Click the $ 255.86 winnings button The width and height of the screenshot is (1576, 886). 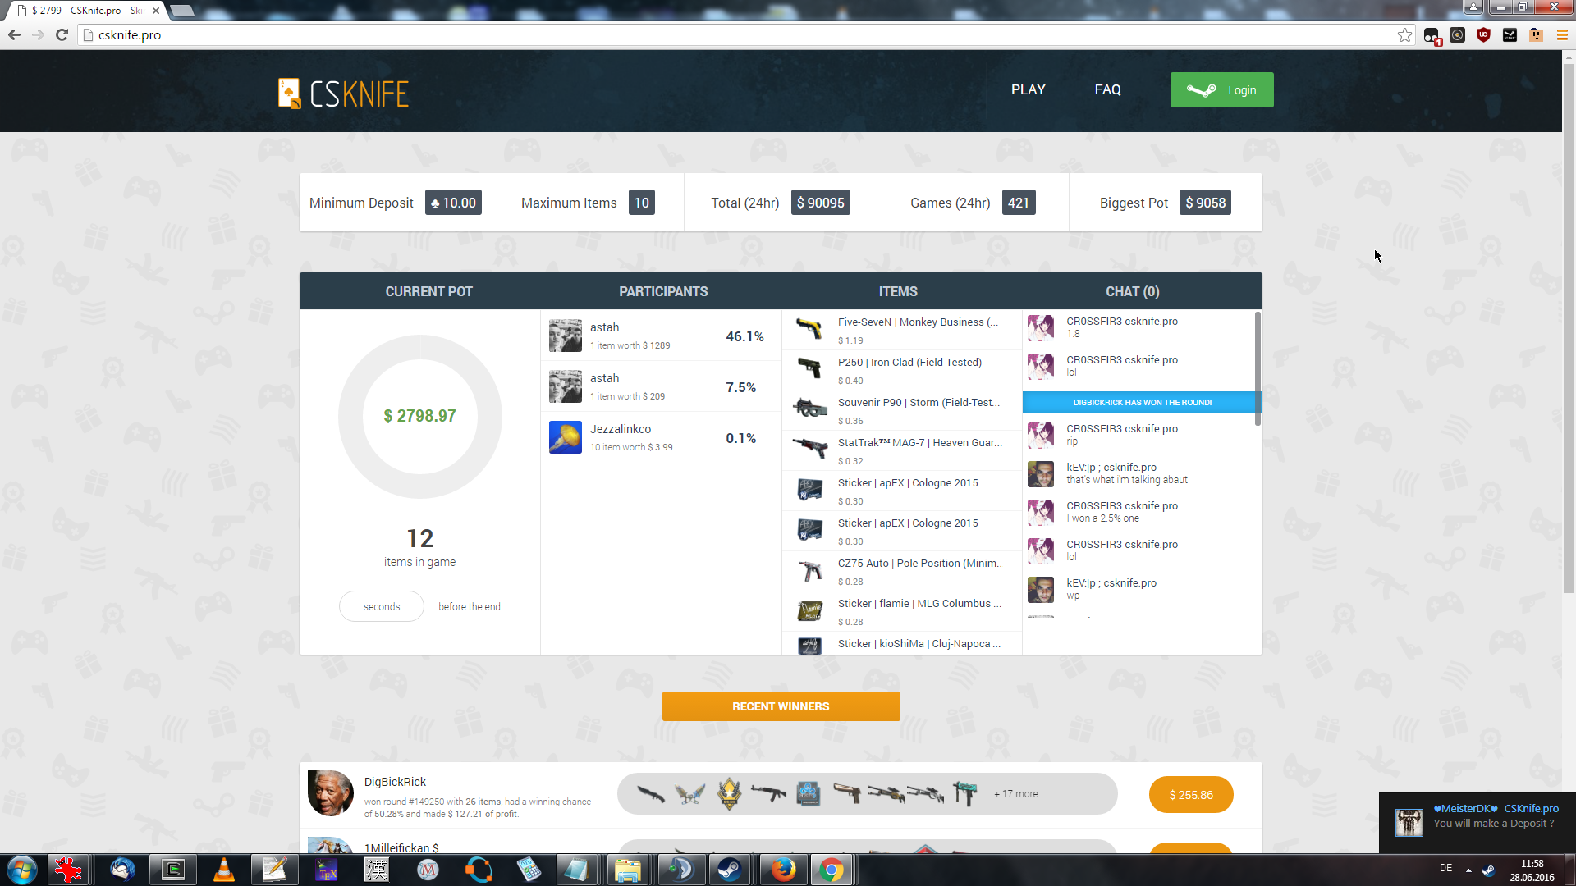1190,795
